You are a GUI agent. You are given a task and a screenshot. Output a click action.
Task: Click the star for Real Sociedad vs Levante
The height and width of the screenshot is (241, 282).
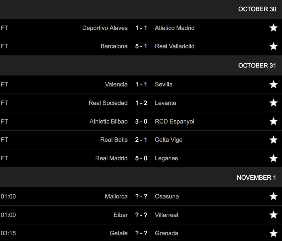pos(273,103)
